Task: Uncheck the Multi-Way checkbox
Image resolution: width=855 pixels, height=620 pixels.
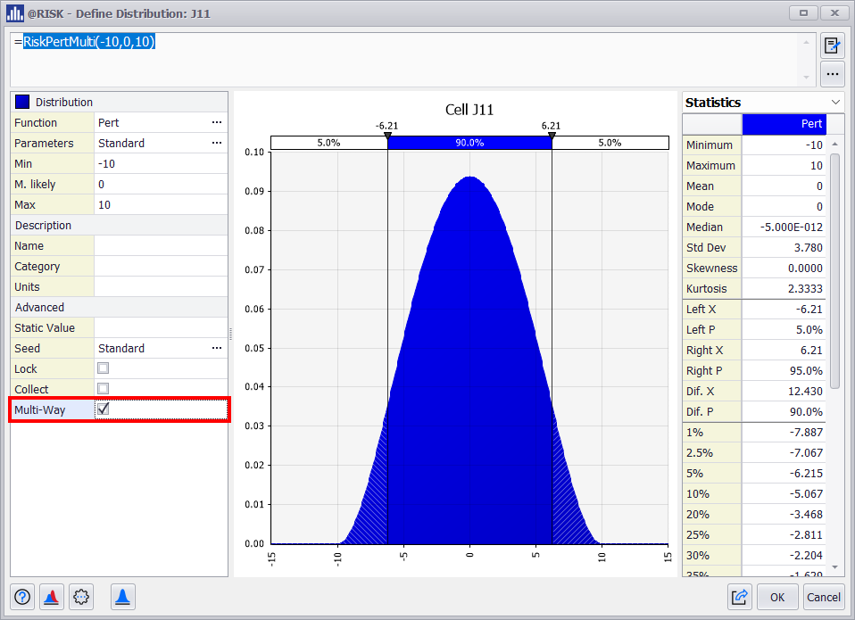Action: [x=104, y=409]
